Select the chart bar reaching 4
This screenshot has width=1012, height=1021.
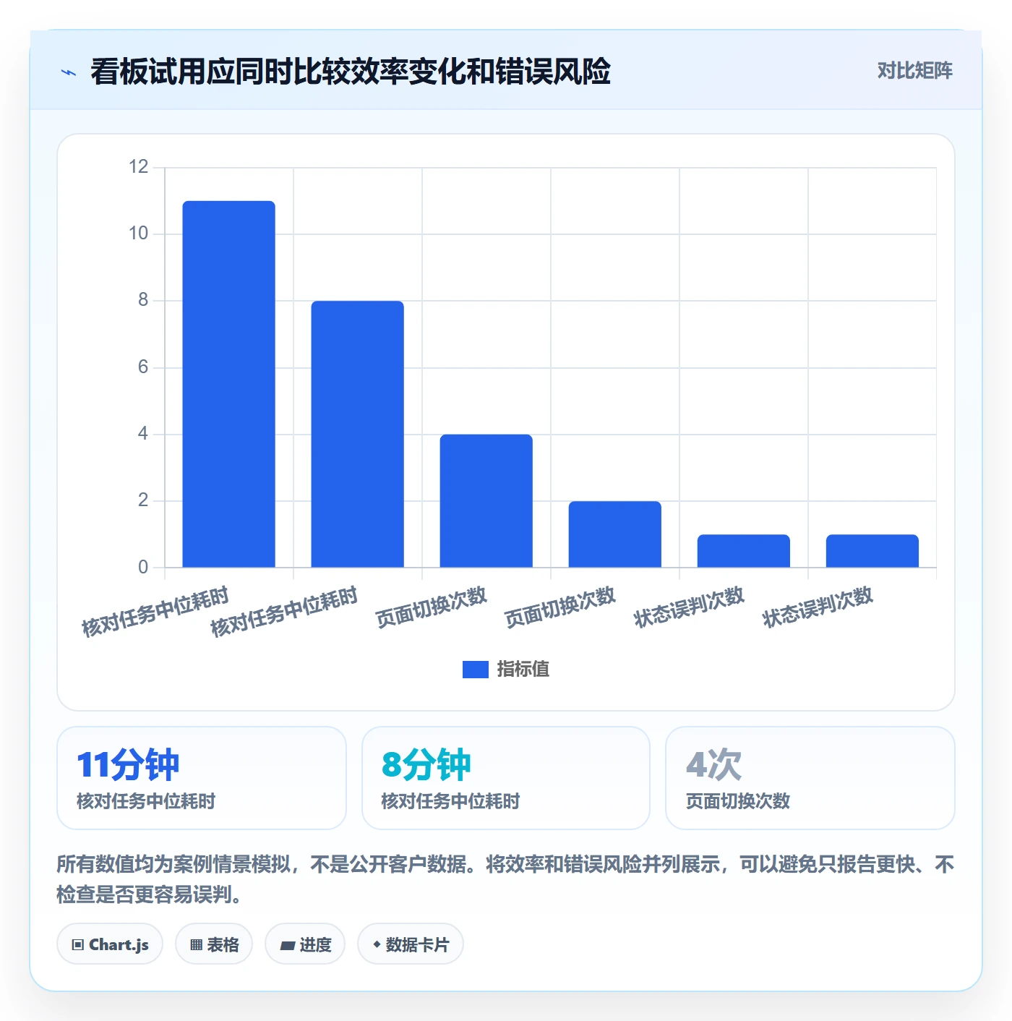pos(486,501)
